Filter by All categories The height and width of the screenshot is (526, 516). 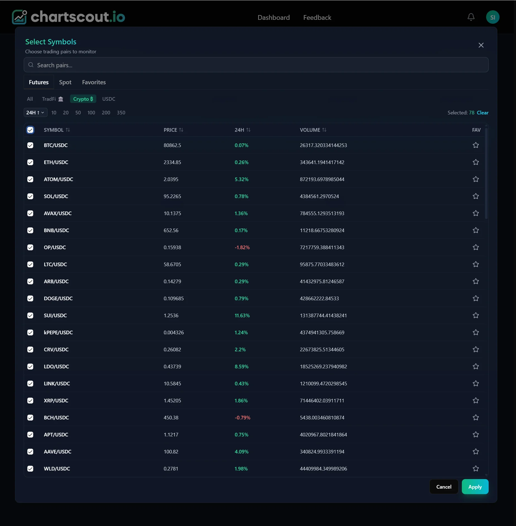pos(30,99)
